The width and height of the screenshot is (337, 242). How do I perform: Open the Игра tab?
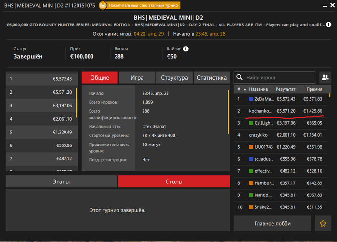pyautogui.click(x=137, y=77)
